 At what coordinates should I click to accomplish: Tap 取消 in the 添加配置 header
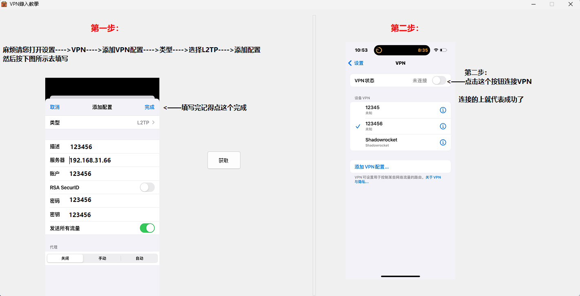(x=55, y=107)
